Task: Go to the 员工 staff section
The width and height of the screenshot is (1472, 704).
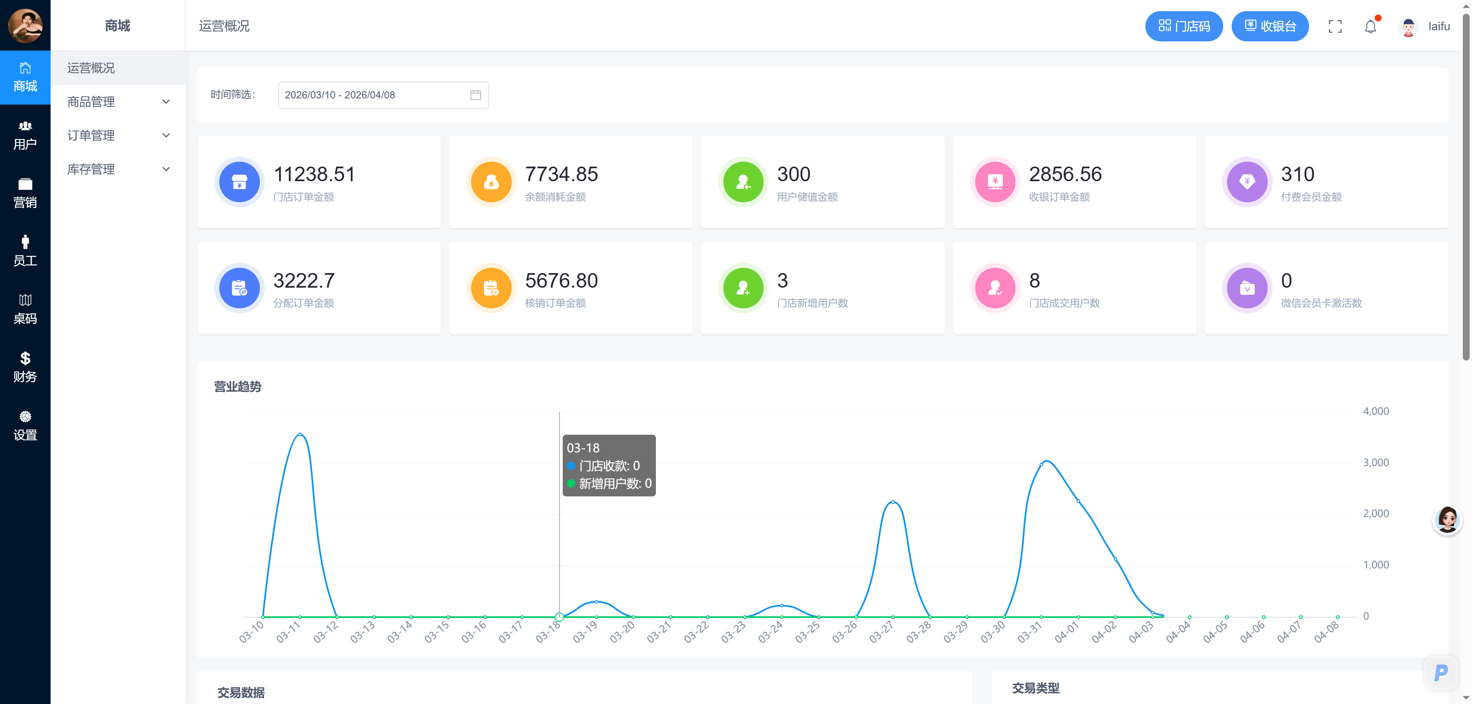Action: (25, 252)
